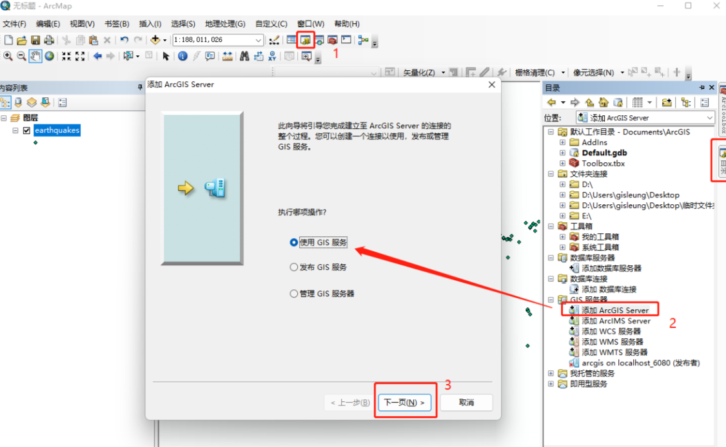726x447 pixels.
Task: Save the map with the floppy disk icon
Action: pyautogui.click(x=35, y=41)
